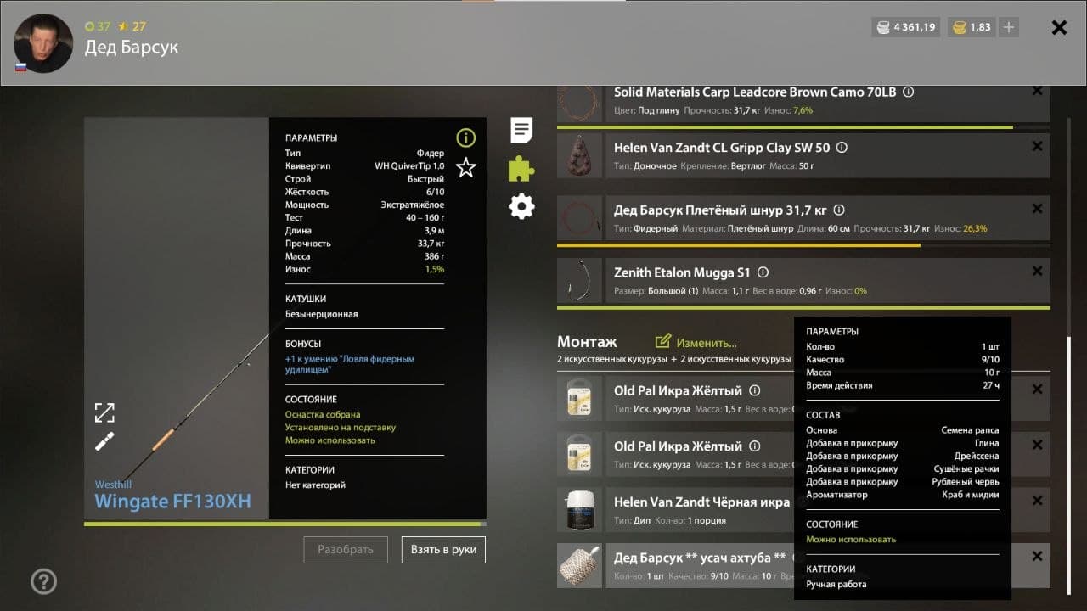This screenshot has width=1087, height=611.
Task: Click the equipment list vertical scrollbar
Action: point(1068,467)
